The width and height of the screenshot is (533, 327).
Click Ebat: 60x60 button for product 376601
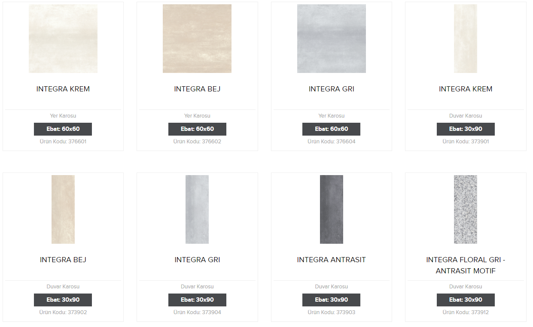(x=63, y=129)
